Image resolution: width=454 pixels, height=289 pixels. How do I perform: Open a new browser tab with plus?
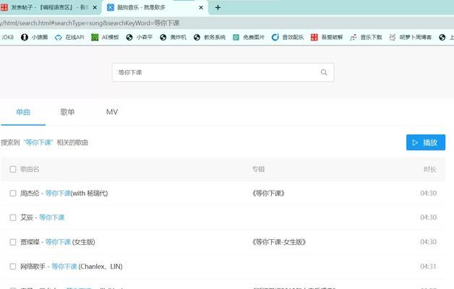point(218,7)
